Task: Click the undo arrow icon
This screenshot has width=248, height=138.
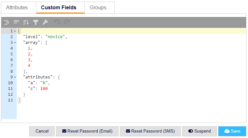Action: point(57,22)
